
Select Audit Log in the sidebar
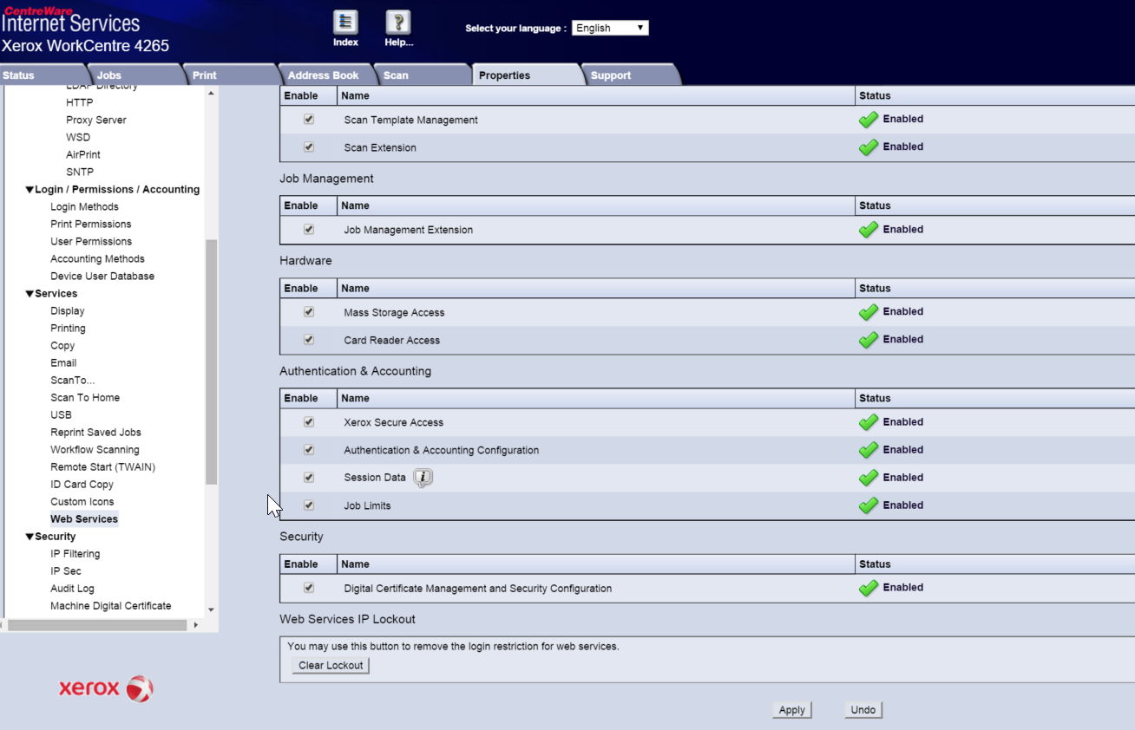(x=72, y=588)
